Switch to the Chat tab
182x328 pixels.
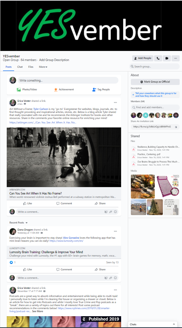pos(20,67)
